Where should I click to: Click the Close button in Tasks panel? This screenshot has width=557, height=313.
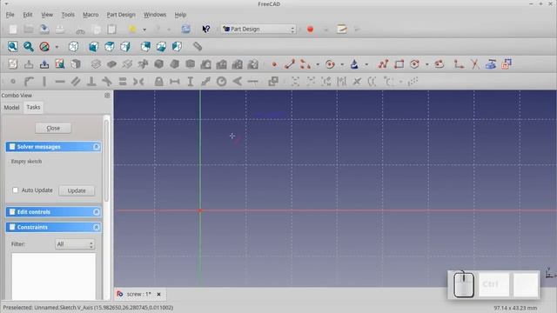(53, 128)
